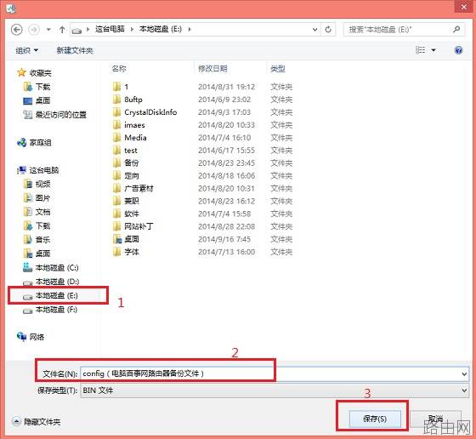Expand the 文件名 dropdown arrow
This screenshot has width=476, height=439.
click(464, 374)
